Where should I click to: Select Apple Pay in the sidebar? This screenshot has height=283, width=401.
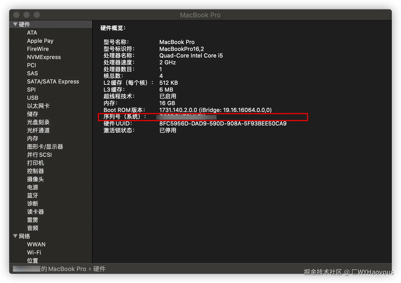pos(40,41)
